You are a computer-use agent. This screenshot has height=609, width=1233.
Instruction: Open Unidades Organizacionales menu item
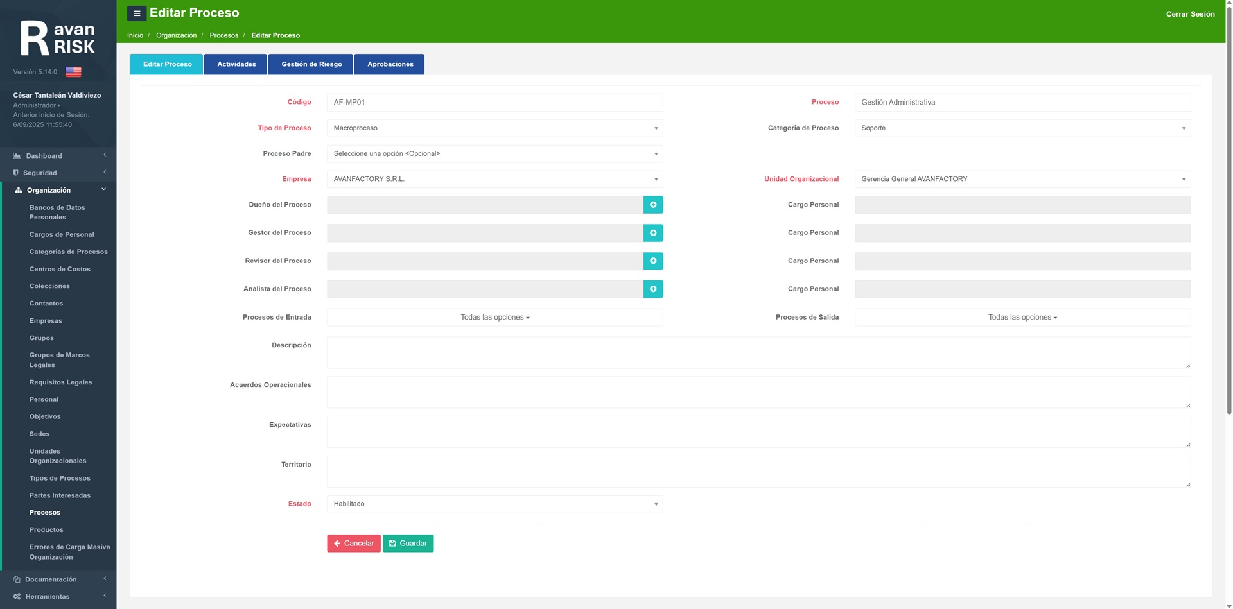tap(58, 456)
